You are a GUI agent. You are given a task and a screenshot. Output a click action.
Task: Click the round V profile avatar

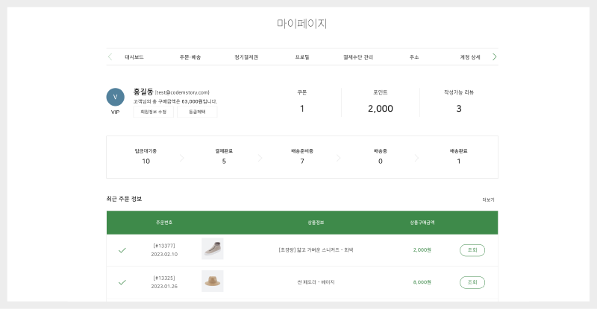click(x=115, y=97)
